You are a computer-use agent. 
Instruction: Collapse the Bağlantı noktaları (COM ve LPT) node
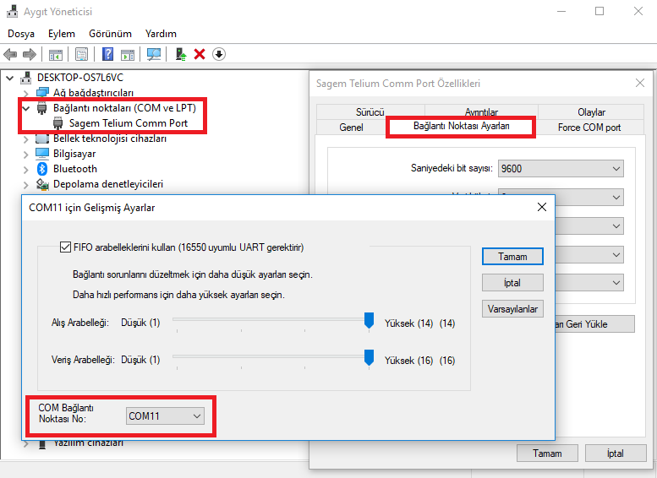pos(25,108)
